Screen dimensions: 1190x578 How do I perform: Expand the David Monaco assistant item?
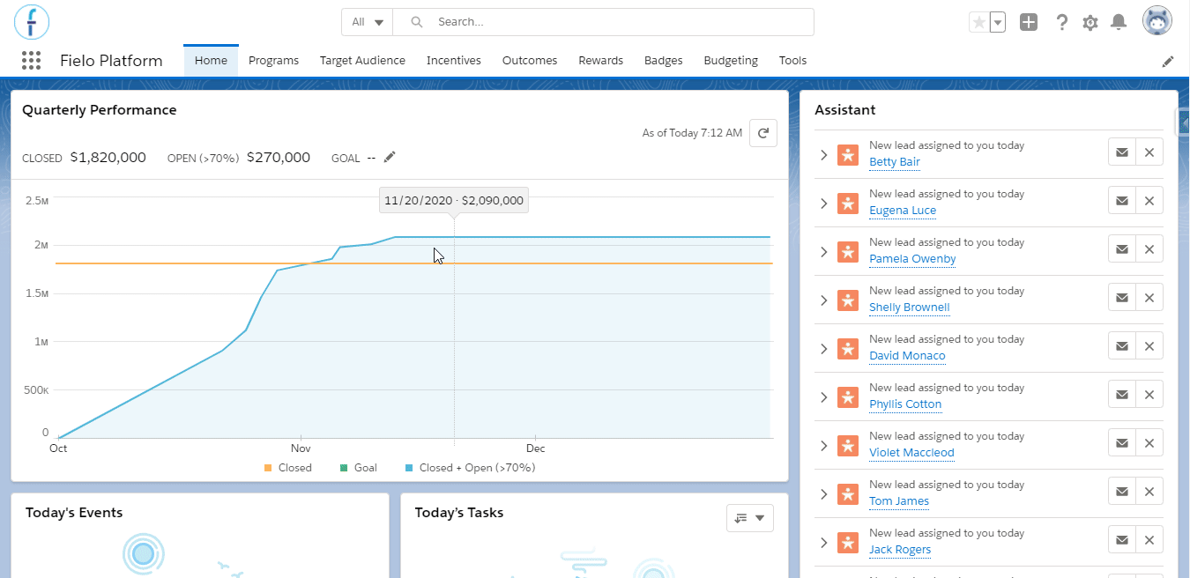pyautogui.click(x=824, y=349)
